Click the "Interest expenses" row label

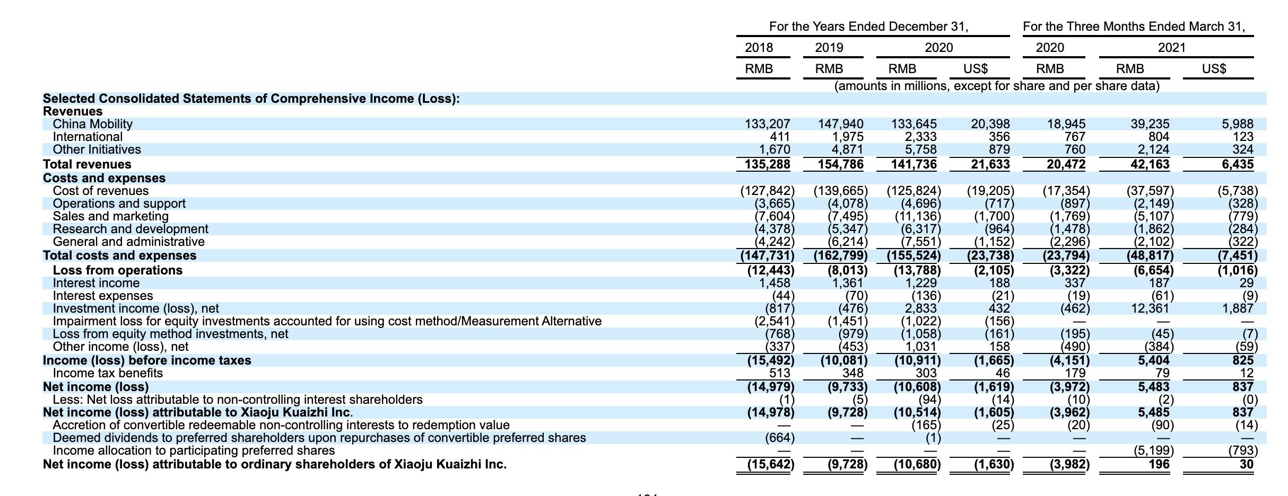click(x=103, y=296)
